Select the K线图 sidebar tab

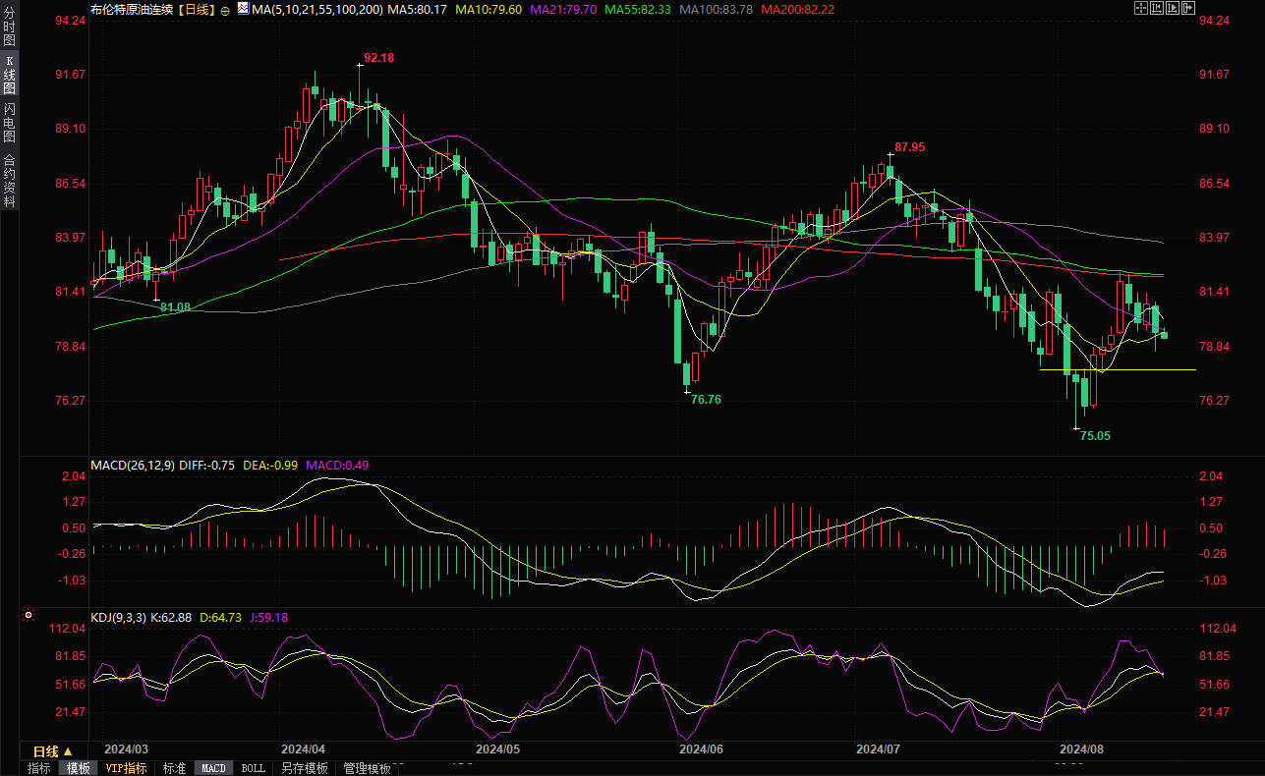click(x=9, y=74)
